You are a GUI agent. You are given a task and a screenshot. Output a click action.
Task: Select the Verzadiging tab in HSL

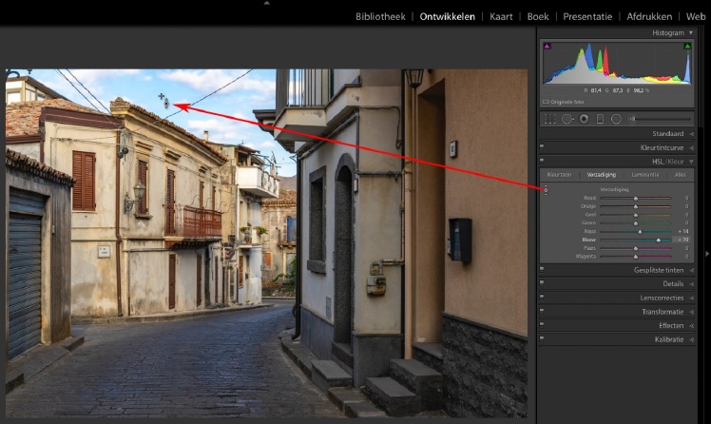tap(602, 175)
